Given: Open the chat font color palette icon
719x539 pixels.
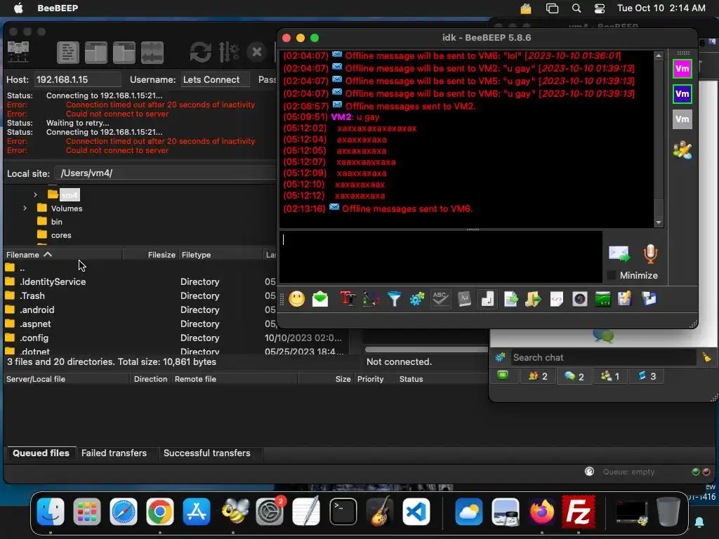Looking at the screenshot, I should 371,299.
